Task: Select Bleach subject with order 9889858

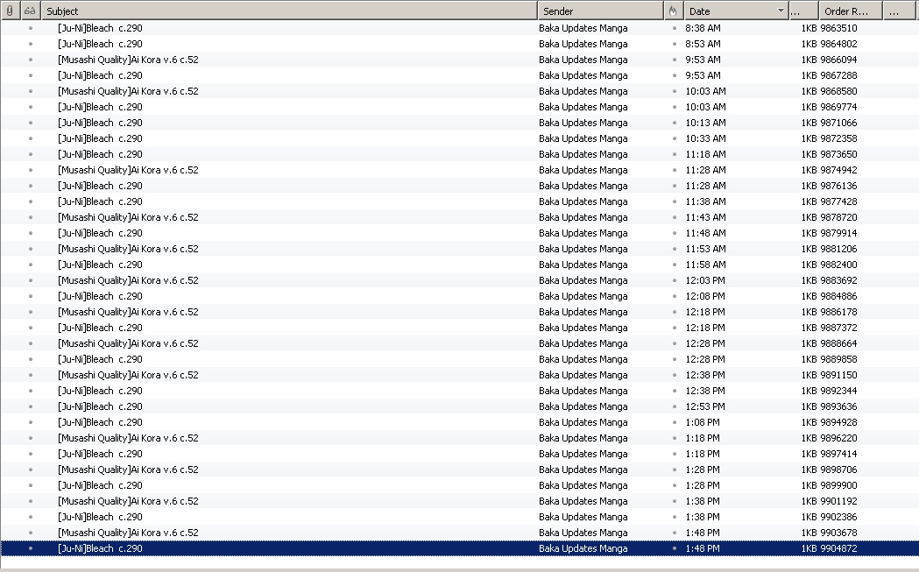Action: (x=100, y=359)
